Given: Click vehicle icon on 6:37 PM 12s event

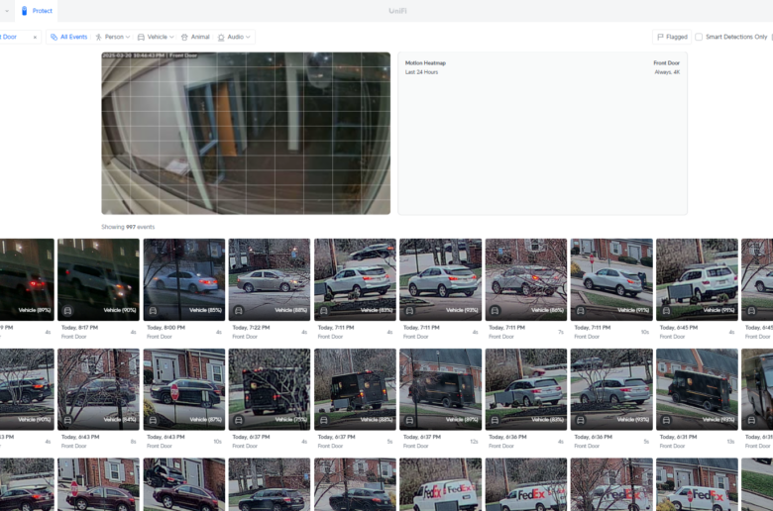Looking at the screenshot, I should pyautogui.click(x=409, y=420).
